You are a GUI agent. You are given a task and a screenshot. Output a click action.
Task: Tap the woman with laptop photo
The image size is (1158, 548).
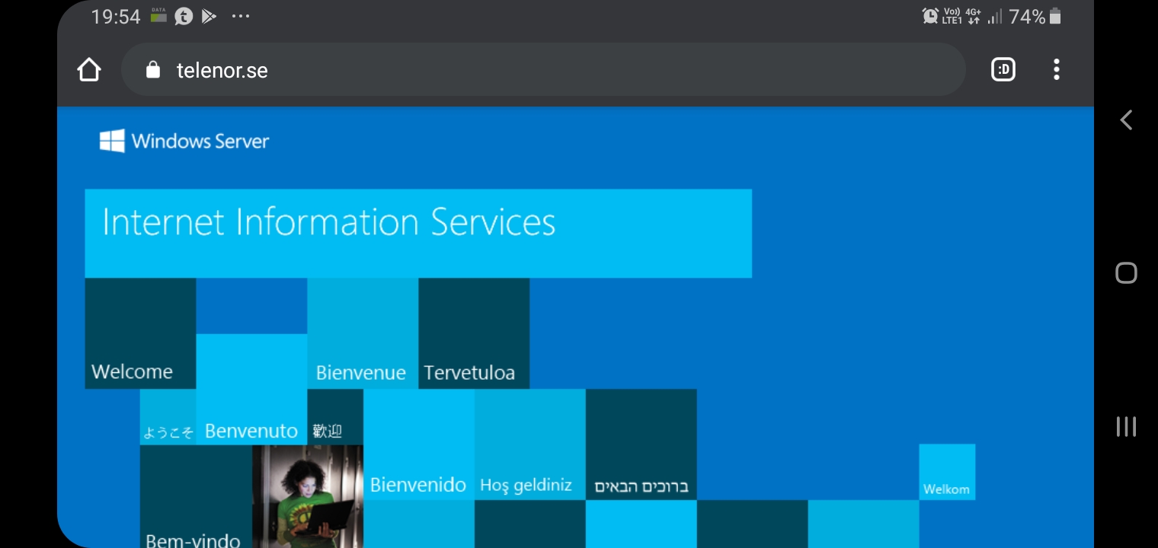[x=308, y=496]
